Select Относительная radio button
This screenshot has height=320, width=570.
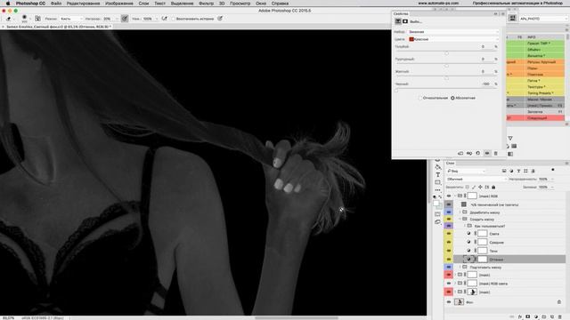click(x=420, y=98)
